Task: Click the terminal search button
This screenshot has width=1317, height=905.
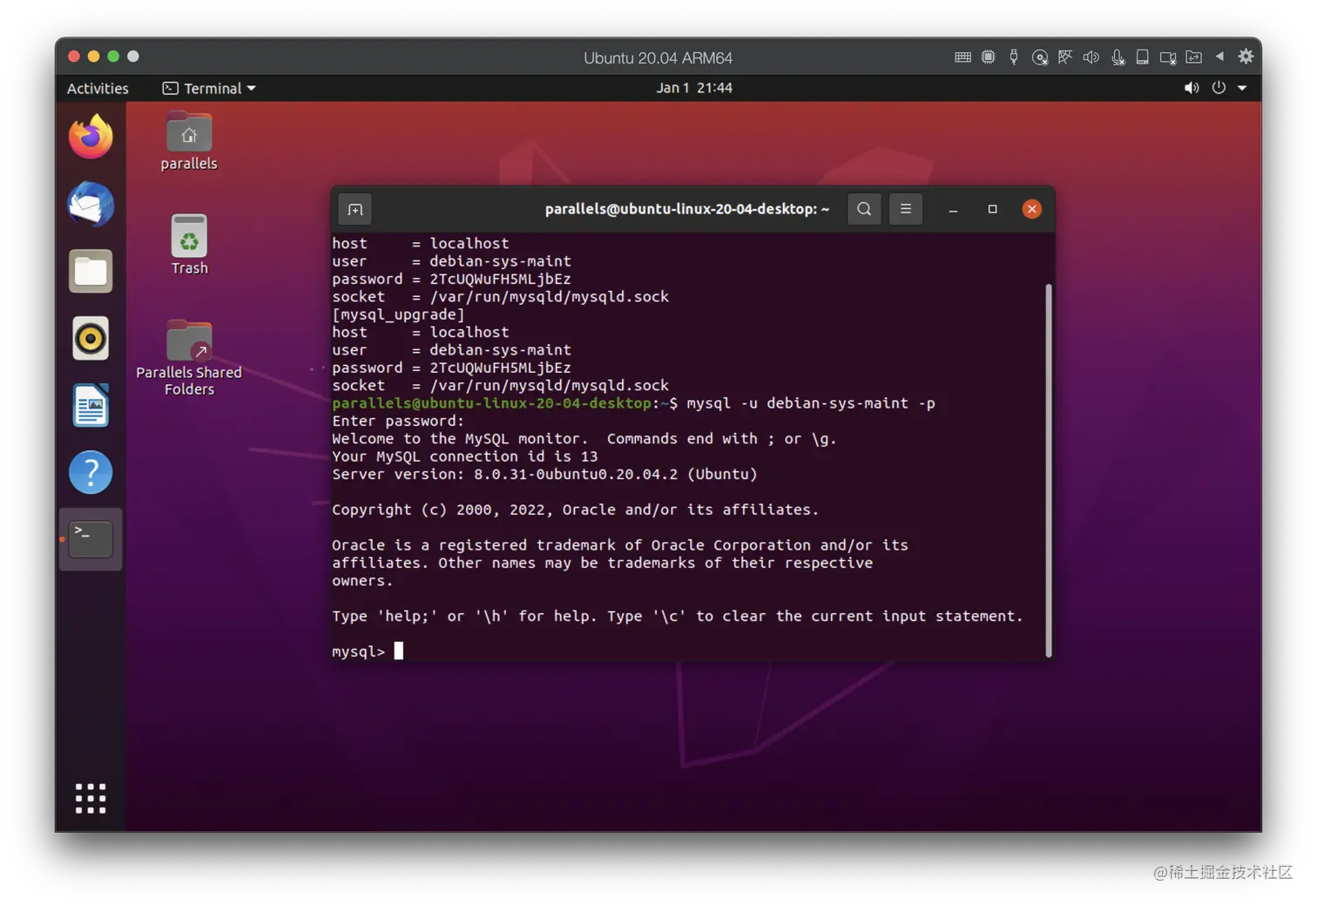Action: click(864, 209)
